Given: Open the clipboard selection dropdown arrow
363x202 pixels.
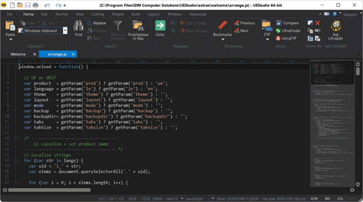Looking at the screenshot, I should [65, 31].
